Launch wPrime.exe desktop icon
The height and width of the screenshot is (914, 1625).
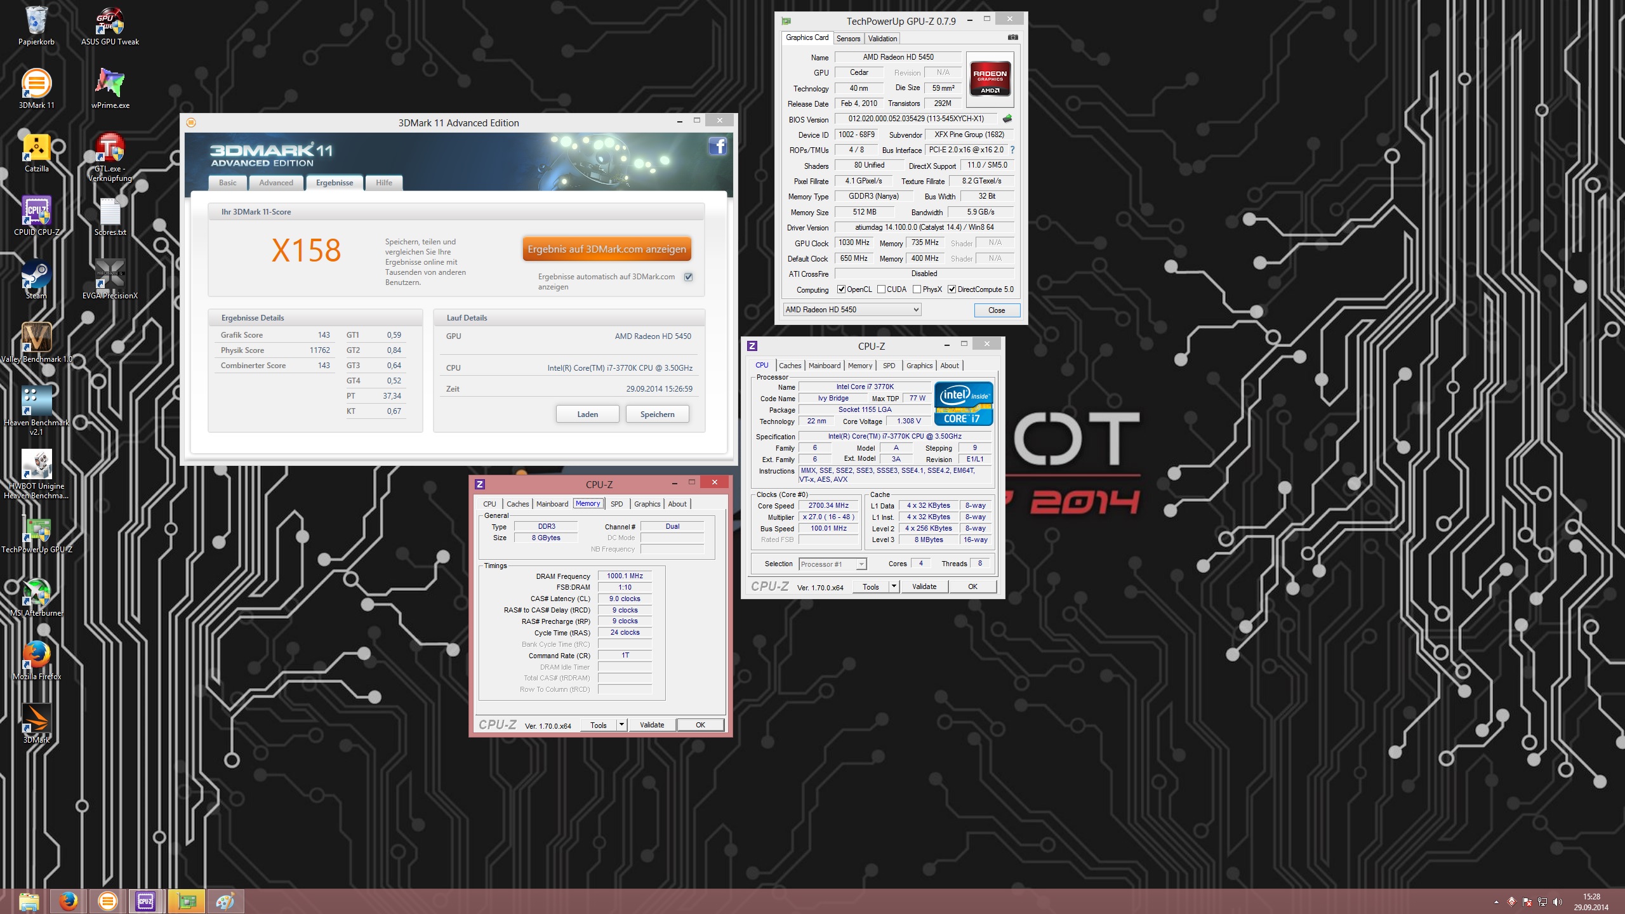click(110, 89)
